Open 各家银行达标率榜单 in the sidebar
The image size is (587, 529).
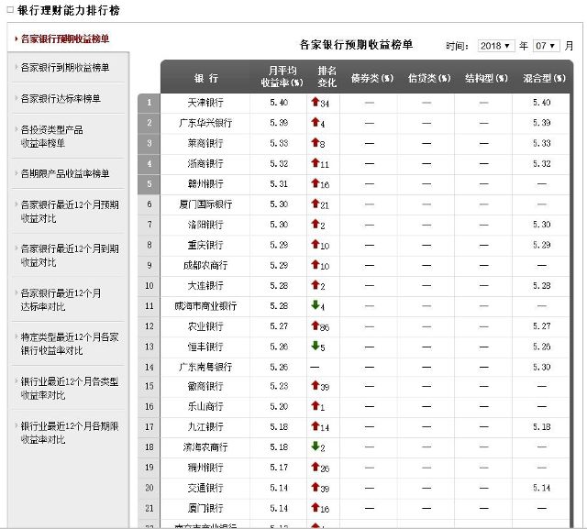coord(61,99)
